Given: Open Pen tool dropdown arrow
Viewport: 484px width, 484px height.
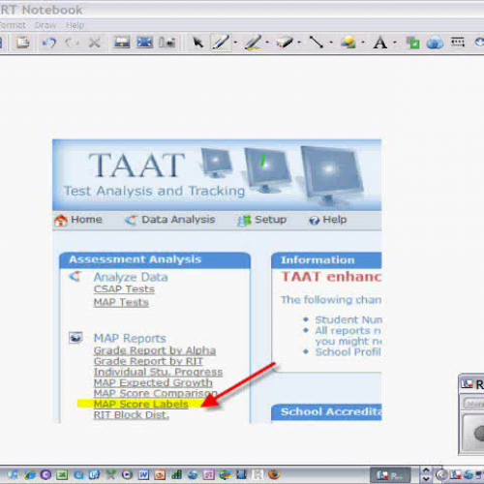Looking at the screenshot, I should (x=235, y=43).
